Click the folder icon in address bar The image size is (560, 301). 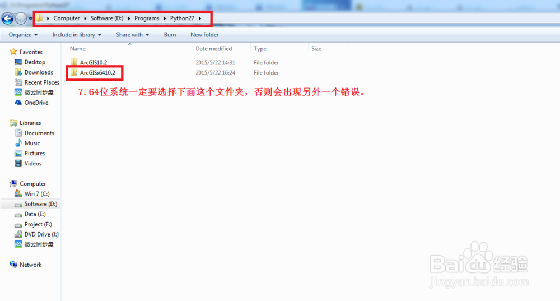click(40, 18)
